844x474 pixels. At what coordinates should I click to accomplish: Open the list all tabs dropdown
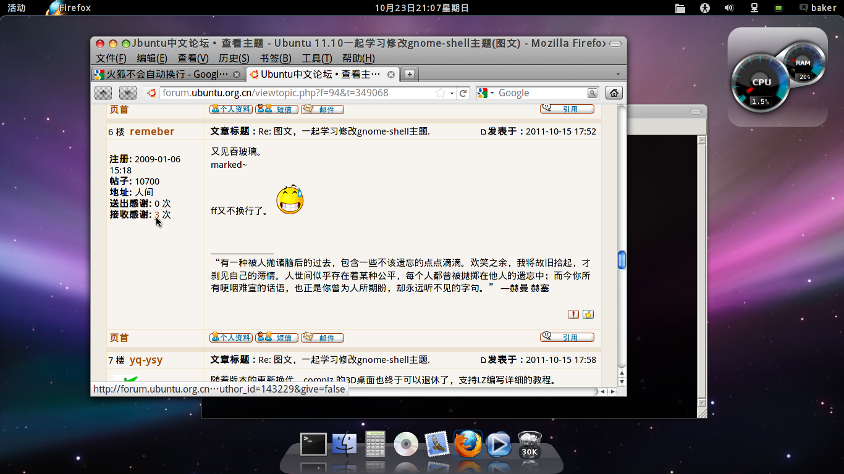[618, 75]
